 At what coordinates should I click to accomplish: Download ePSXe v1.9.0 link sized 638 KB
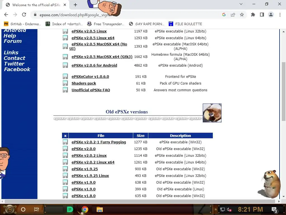coord(84,182)
